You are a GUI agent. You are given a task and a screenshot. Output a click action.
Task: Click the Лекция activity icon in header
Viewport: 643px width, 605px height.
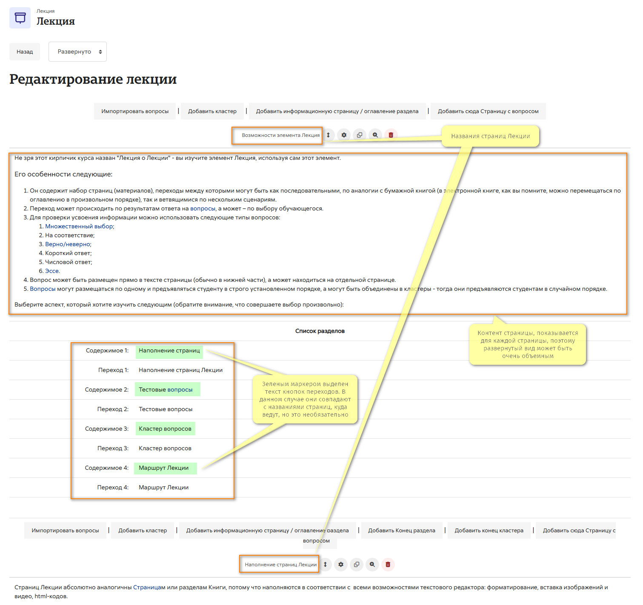pos(20,18)
